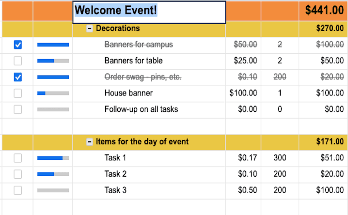Click the Task 1 progress bar
Image resolution: width=348 pixels, height=215 pixels.
click(x=53, y=158)
